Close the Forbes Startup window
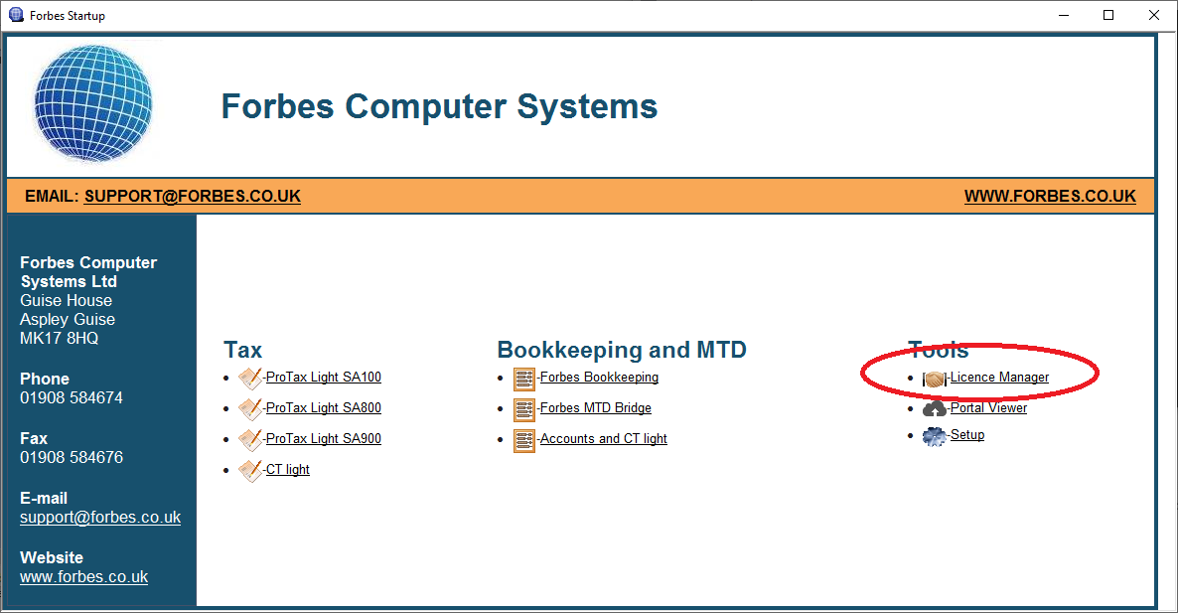The image size is (1178, 613). pyautogui.click(x=1154, y=15)
